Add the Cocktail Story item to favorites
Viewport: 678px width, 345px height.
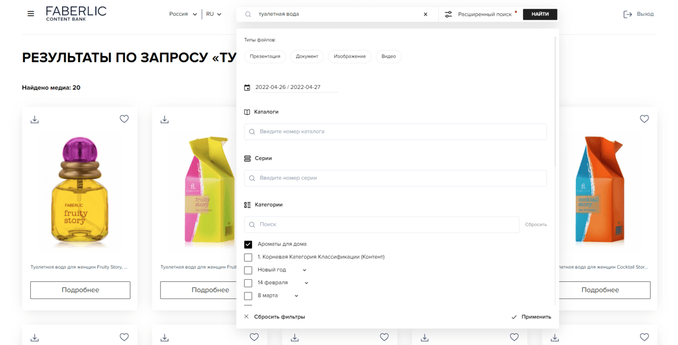(644, 119)
